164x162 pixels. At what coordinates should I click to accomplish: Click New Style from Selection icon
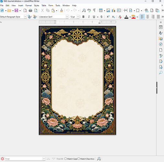point(35,17)
